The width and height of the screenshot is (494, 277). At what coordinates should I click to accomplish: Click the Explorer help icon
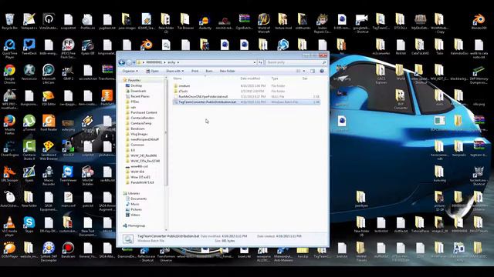[322, 71]
